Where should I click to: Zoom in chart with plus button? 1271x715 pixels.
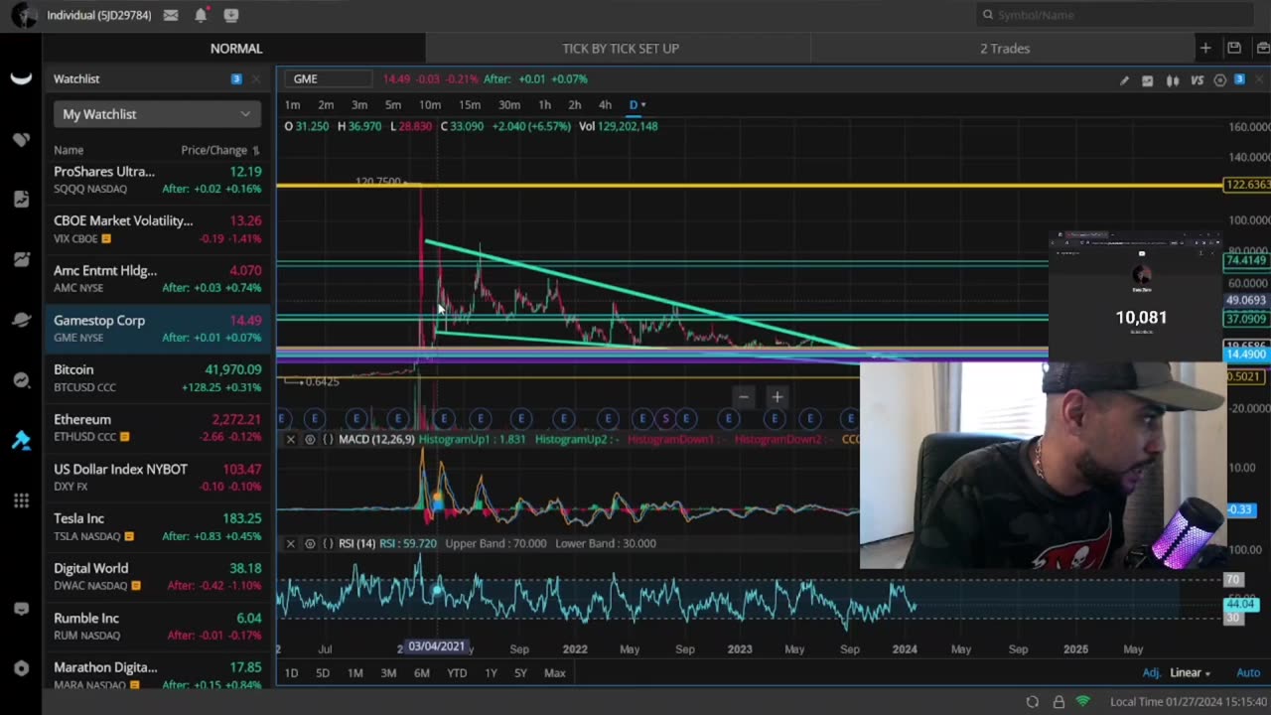[777, 397]
